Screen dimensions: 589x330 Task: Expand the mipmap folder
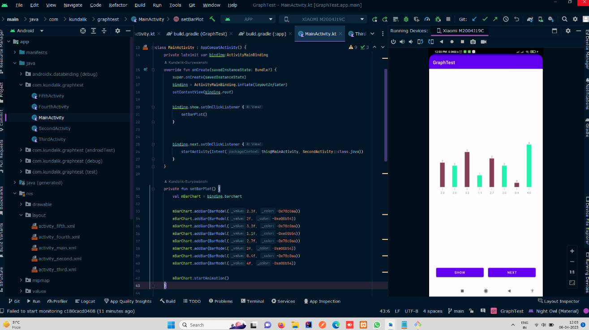(21, 280)
